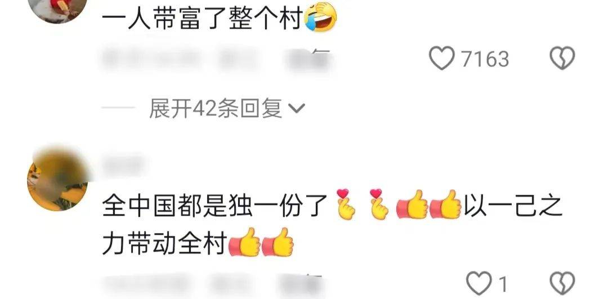The image size is (608, 299).
Task: Like the 全中国都是独一份了 comment
Action: 479,283
